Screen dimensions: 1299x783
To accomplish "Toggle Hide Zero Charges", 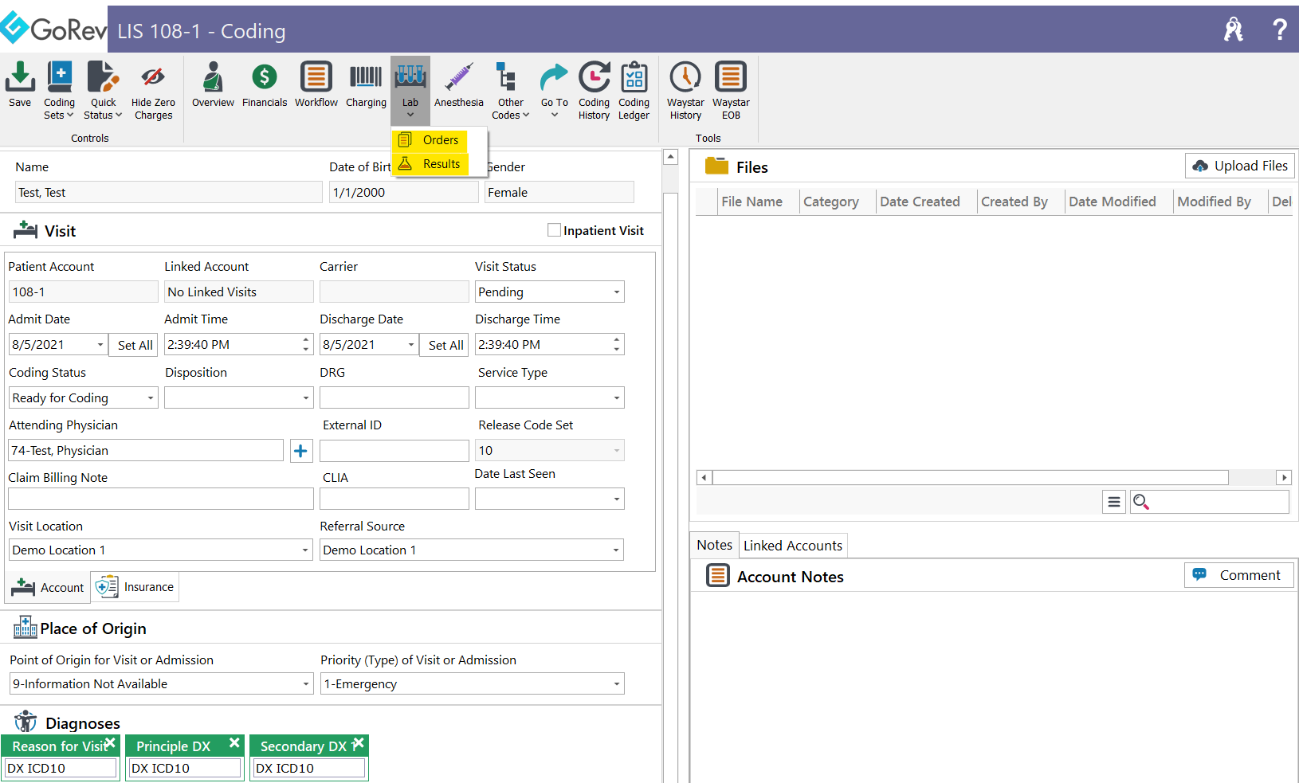I will click(x=153, y=90).
